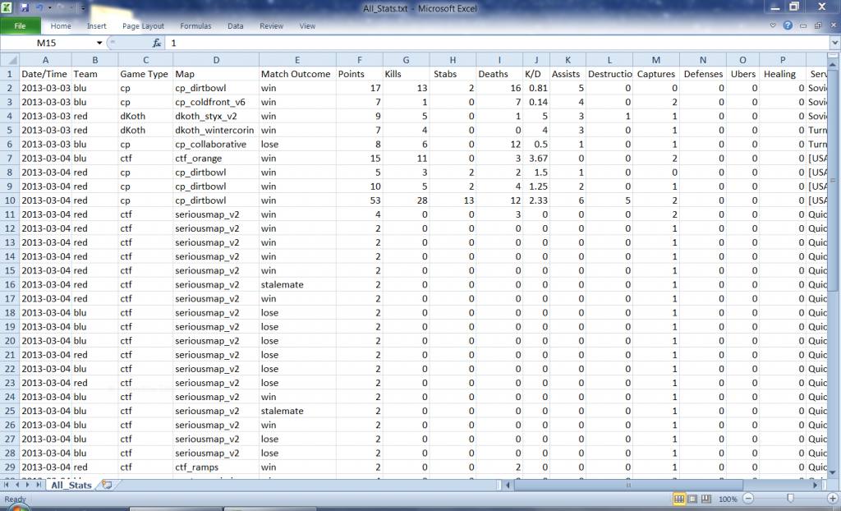The height and width of the screenshot is (511, 841).
Task: Click the Name Box showing M15
Action: click(x=47, y=43)
